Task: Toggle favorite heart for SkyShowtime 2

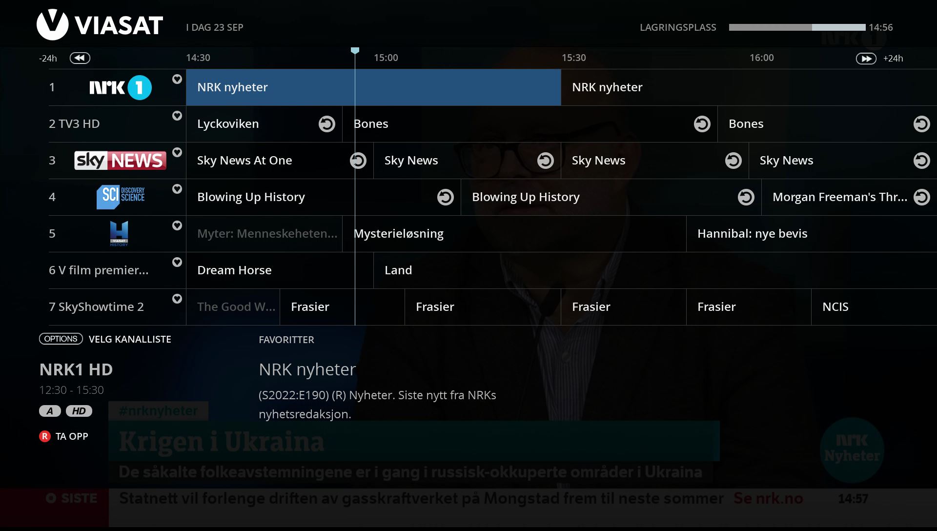Action: (x=177, y=299)
